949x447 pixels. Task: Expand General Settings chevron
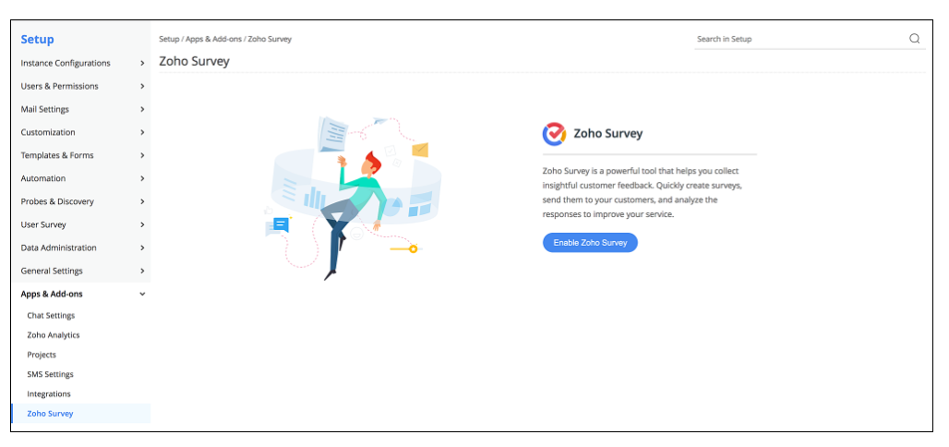click(x=142, y=271)
